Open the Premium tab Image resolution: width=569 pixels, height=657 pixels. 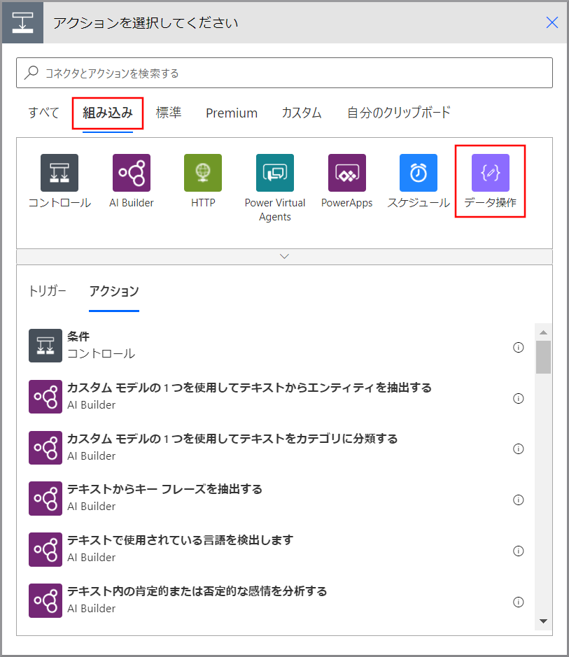pyautogui.click(x=232, y=113)
